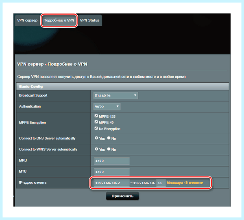The height and width of the screenshot is (220, 244).
Task: Click the Basic Config section header
Action: [122, 86]
